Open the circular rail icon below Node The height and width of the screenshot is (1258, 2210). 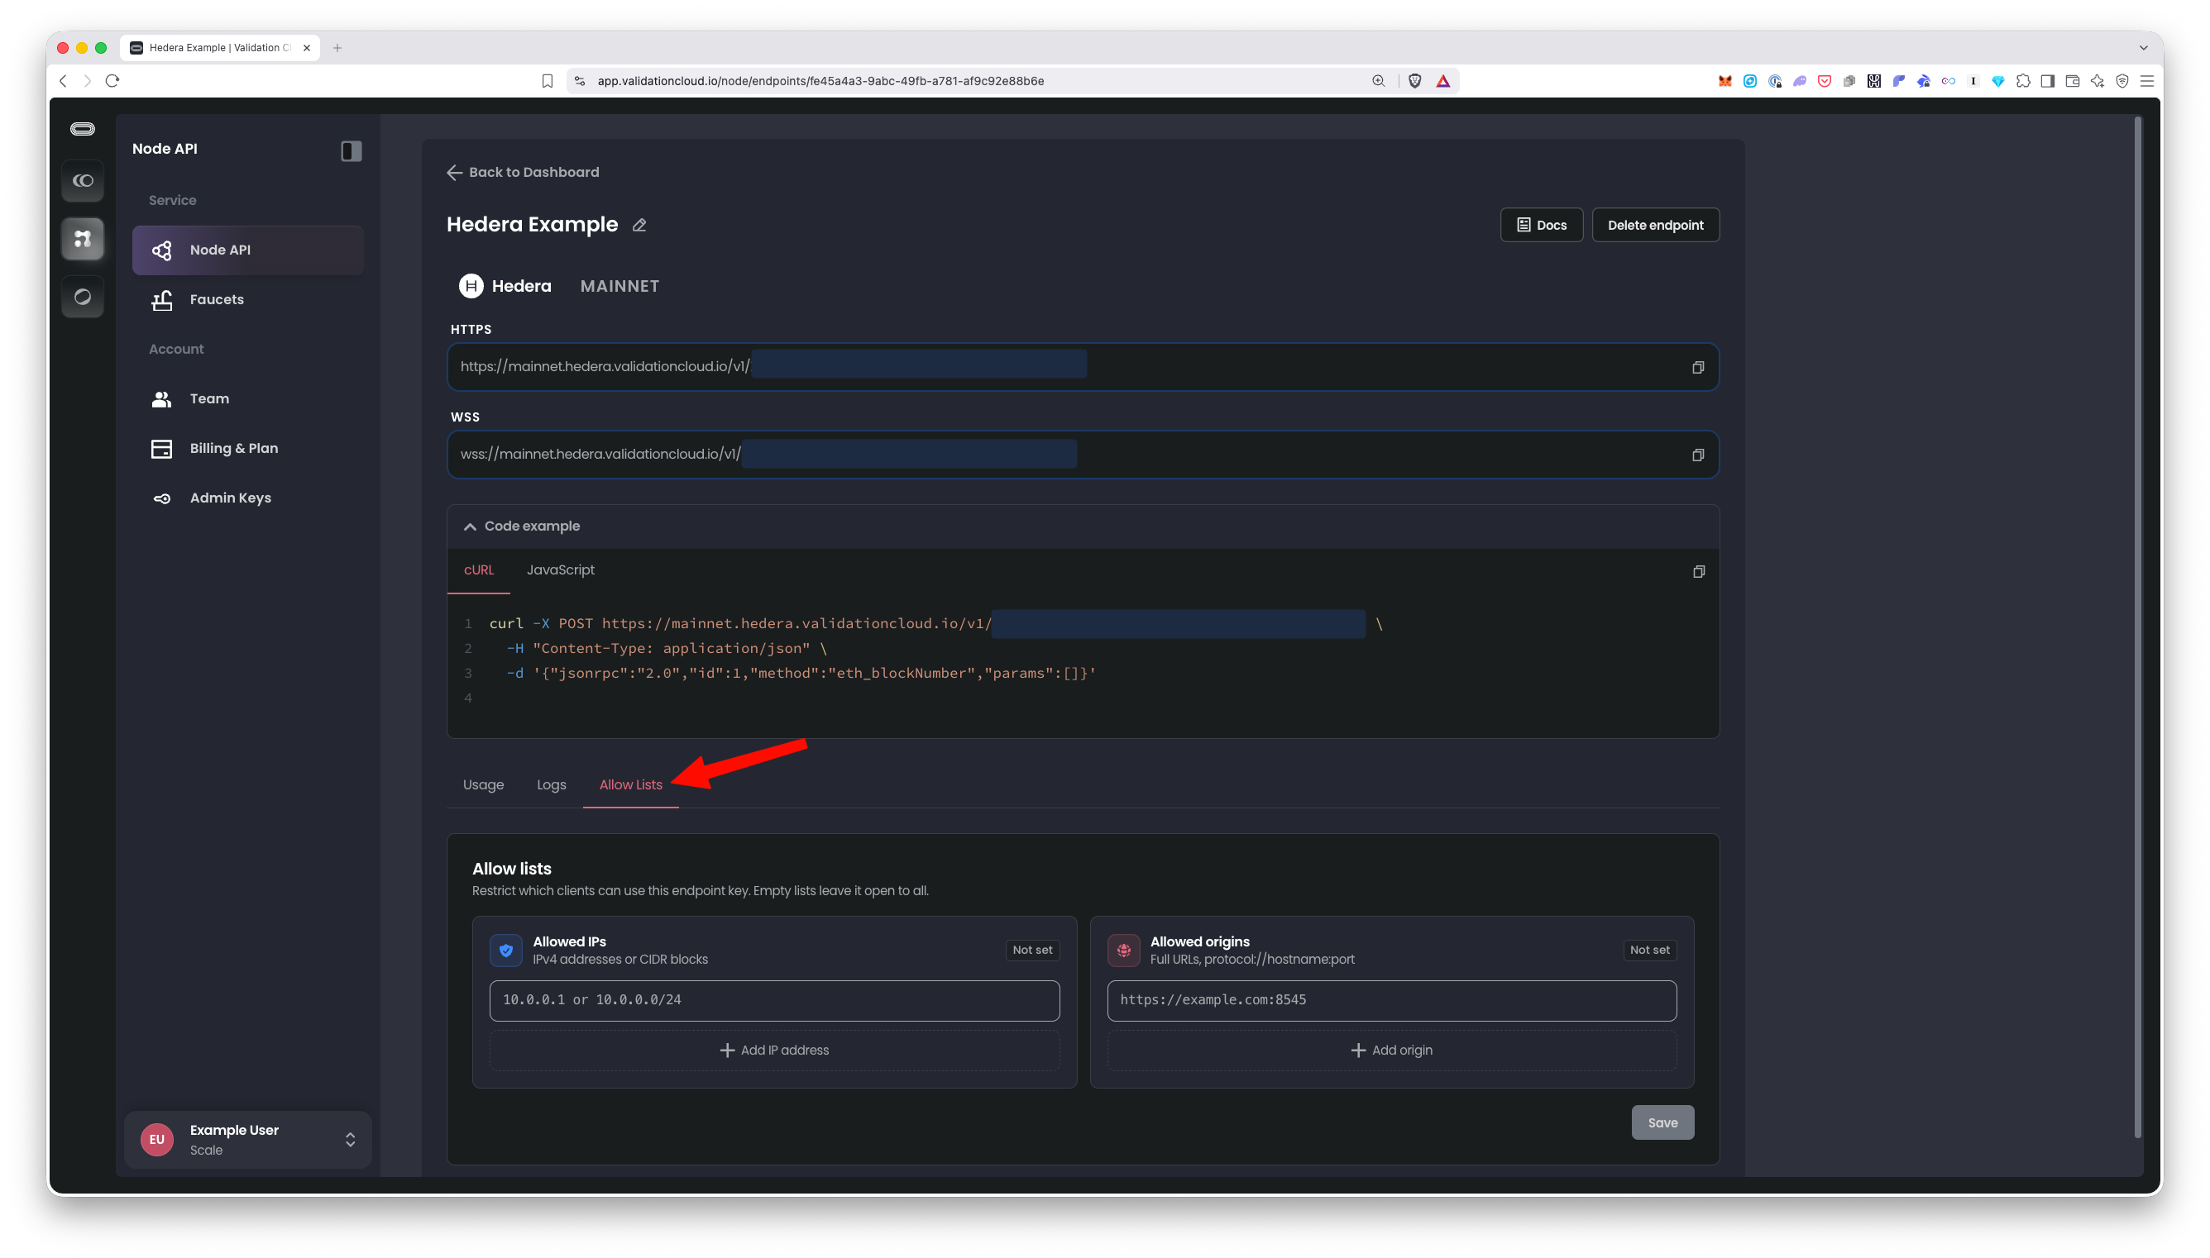pyautogui.click(x=83, y=298)
